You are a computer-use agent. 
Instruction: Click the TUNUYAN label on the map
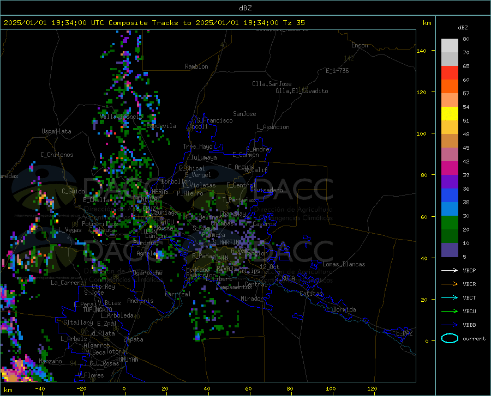[127, 360]
